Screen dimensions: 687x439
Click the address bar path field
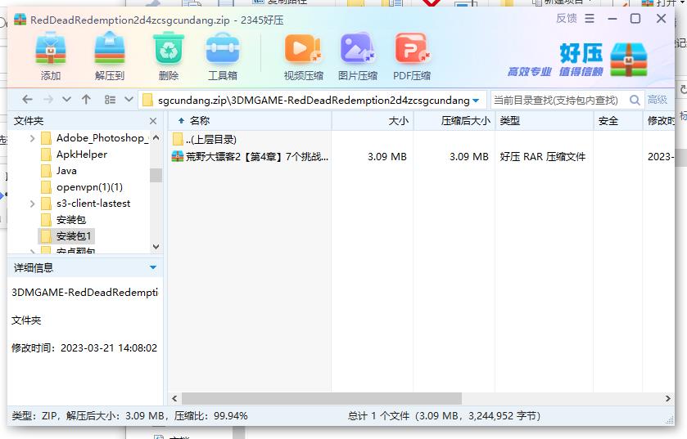(x=313, y=101)
